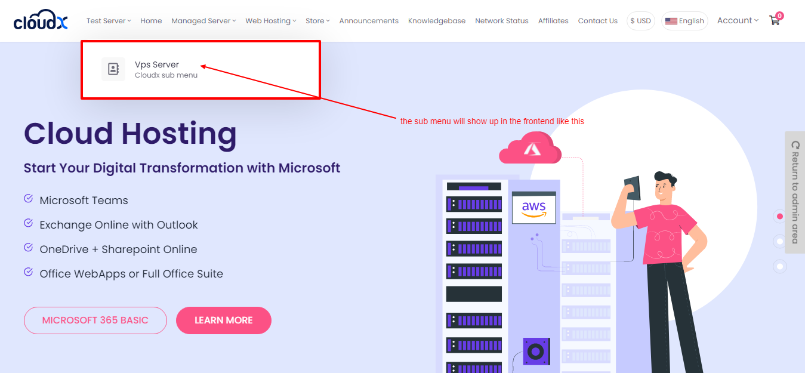
Task: Click the Azure cloud illustration icon
Action: click(529, 149)
